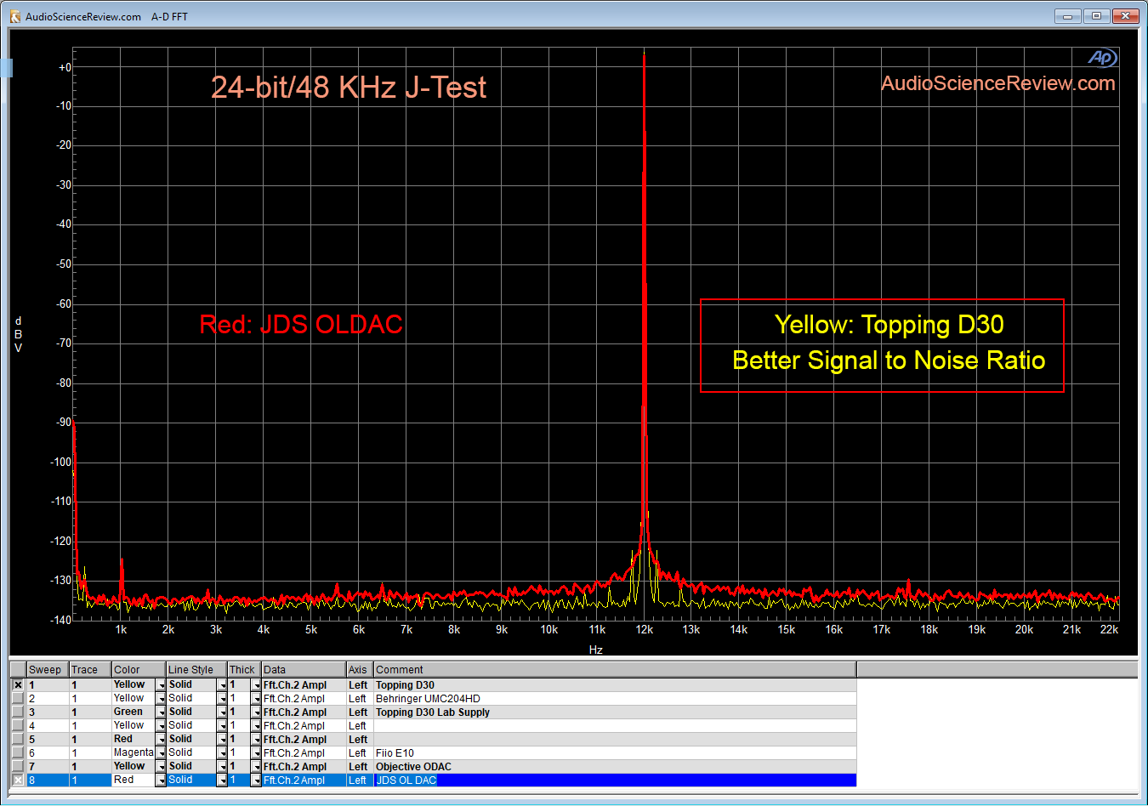Open the Color dropdown for the JDS OL DAC row

pos(161,780)
